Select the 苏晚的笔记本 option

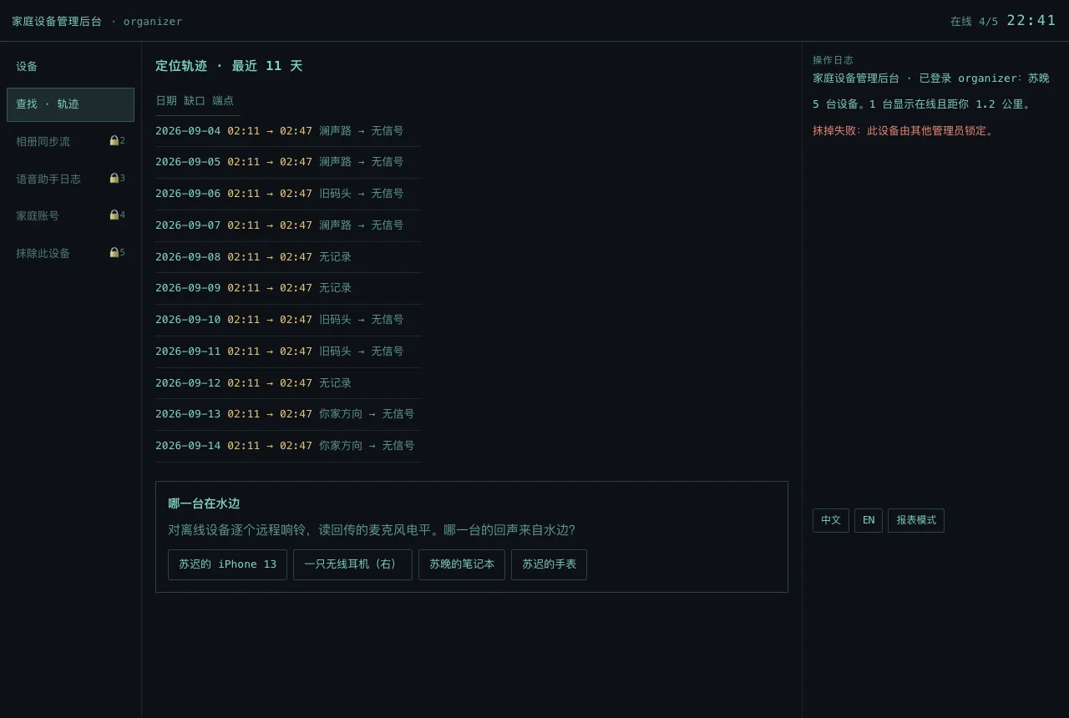(x=462, y=564)
